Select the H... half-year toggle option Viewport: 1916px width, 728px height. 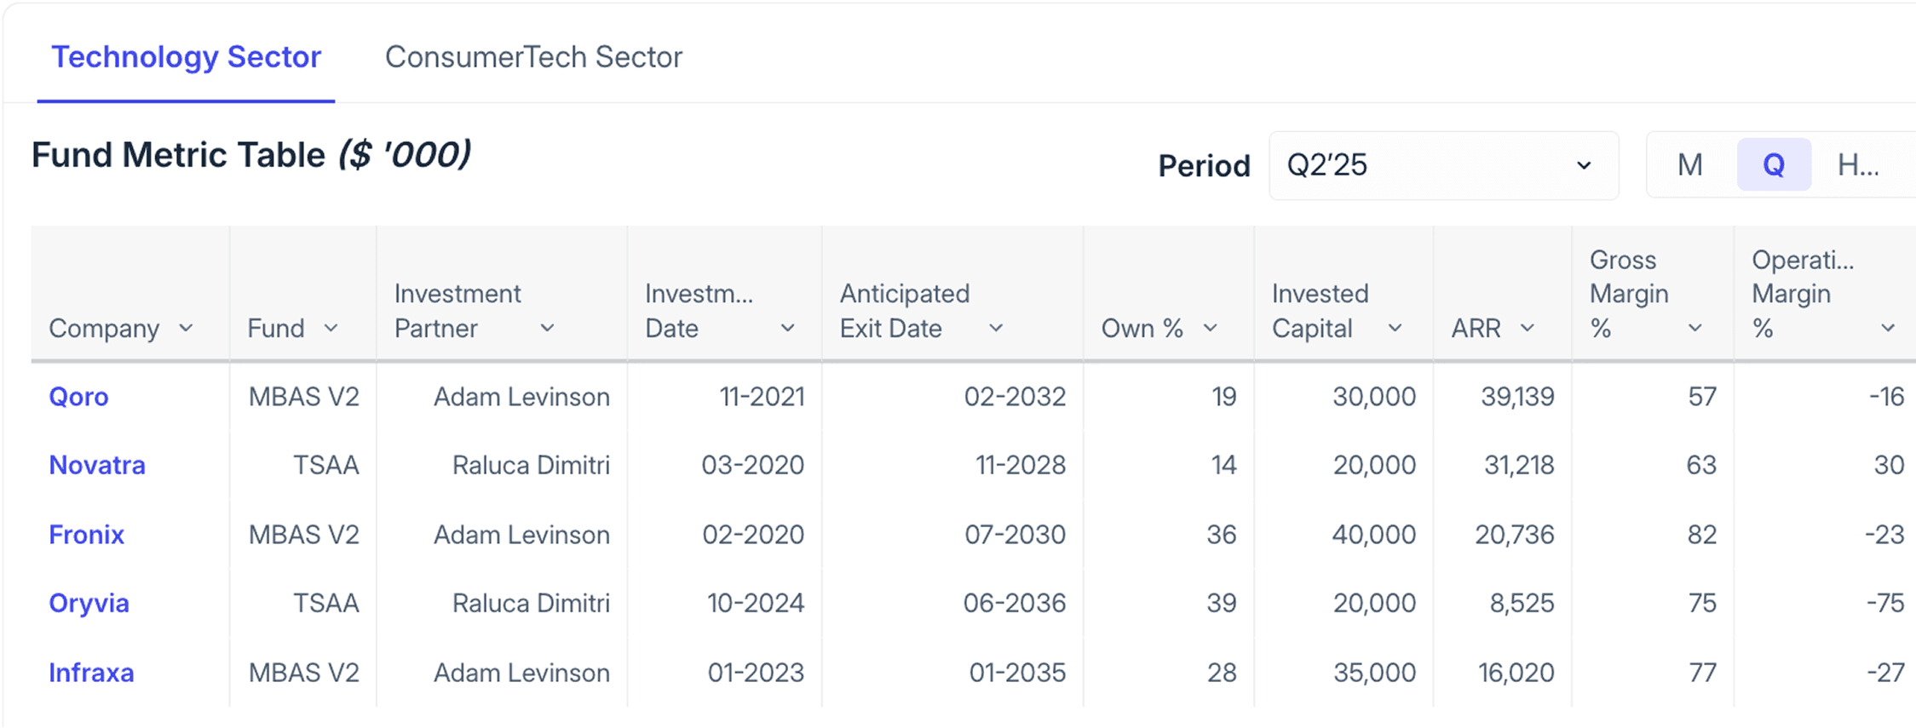(1857, 165)
